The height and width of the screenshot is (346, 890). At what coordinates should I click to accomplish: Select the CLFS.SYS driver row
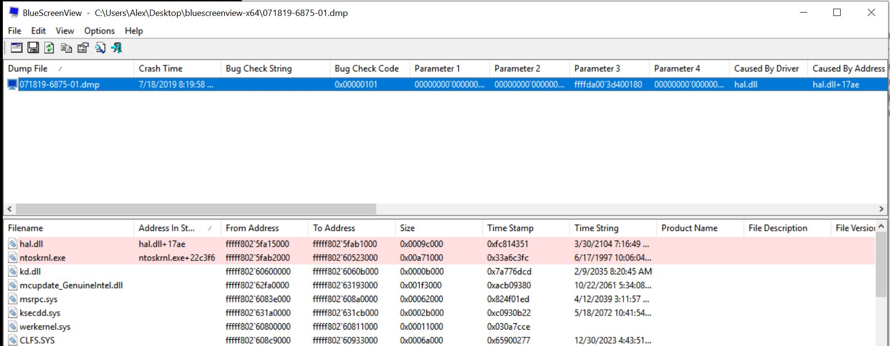(439, 340)
